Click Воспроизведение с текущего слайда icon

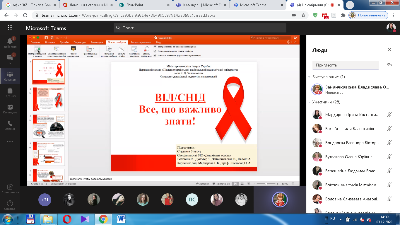57,49
